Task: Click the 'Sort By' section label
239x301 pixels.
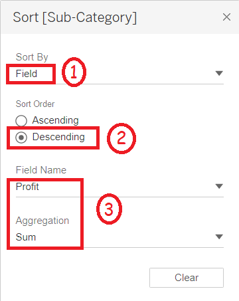Action: pyautogui.click(x=32, y=57)
